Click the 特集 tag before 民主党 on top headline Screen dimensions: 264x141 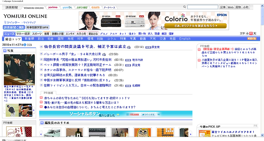pos(148,48)
